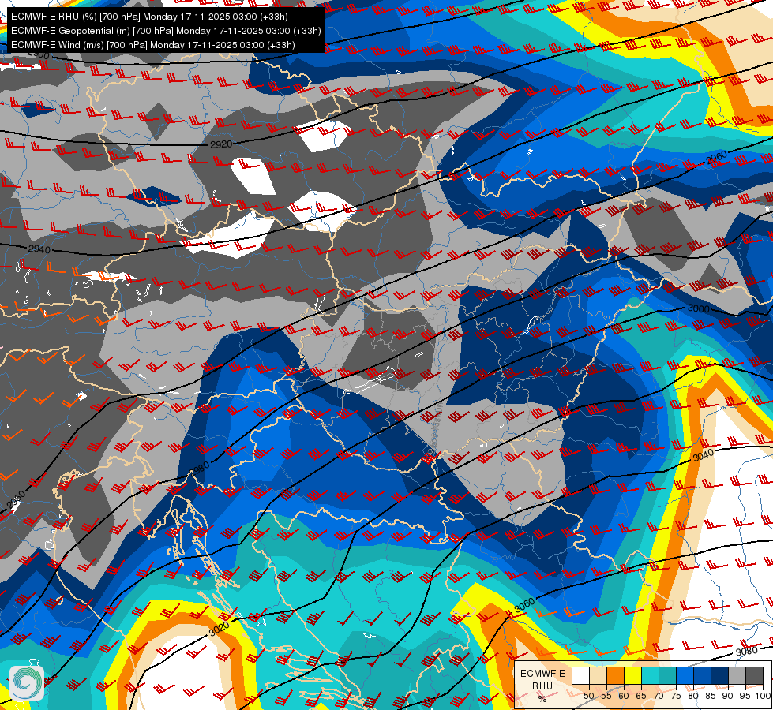This screenshot has width=773, height=710.
Task: Click the legend tick label 65
Action: point(641,696)
